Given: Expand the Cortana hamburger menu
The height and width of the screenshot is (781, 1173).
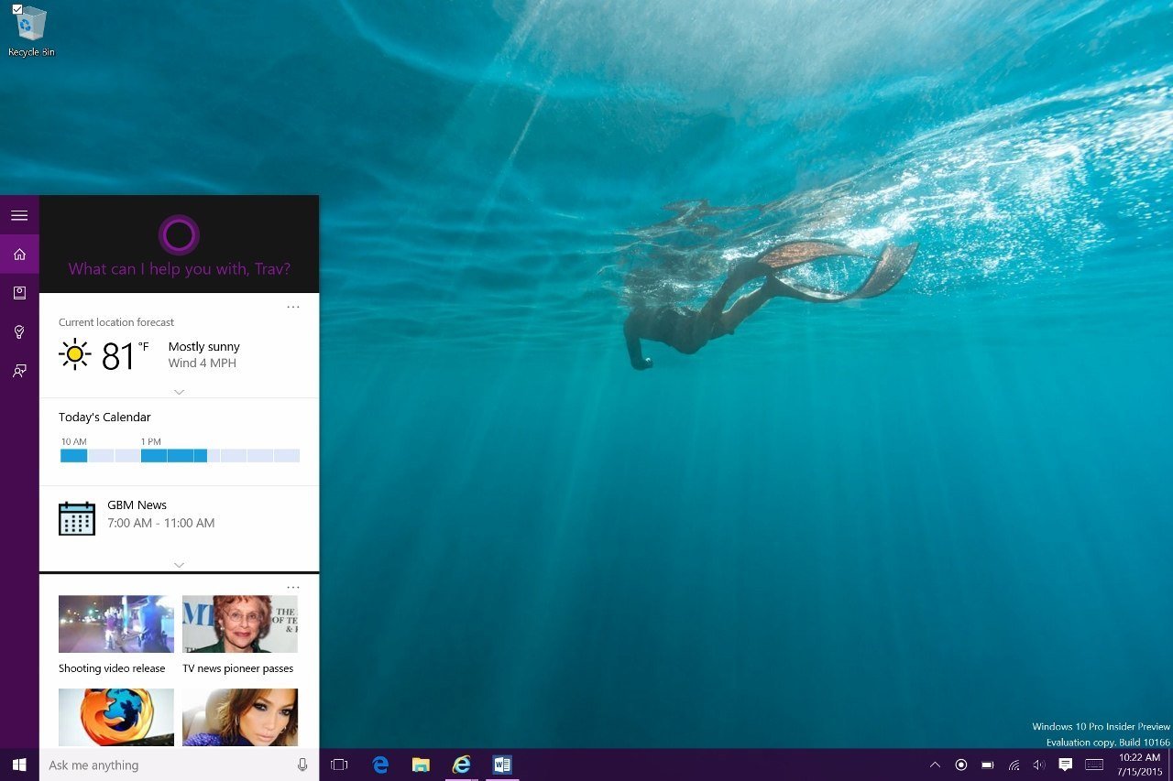Looking at the screenshot, I should click(19, 215).
